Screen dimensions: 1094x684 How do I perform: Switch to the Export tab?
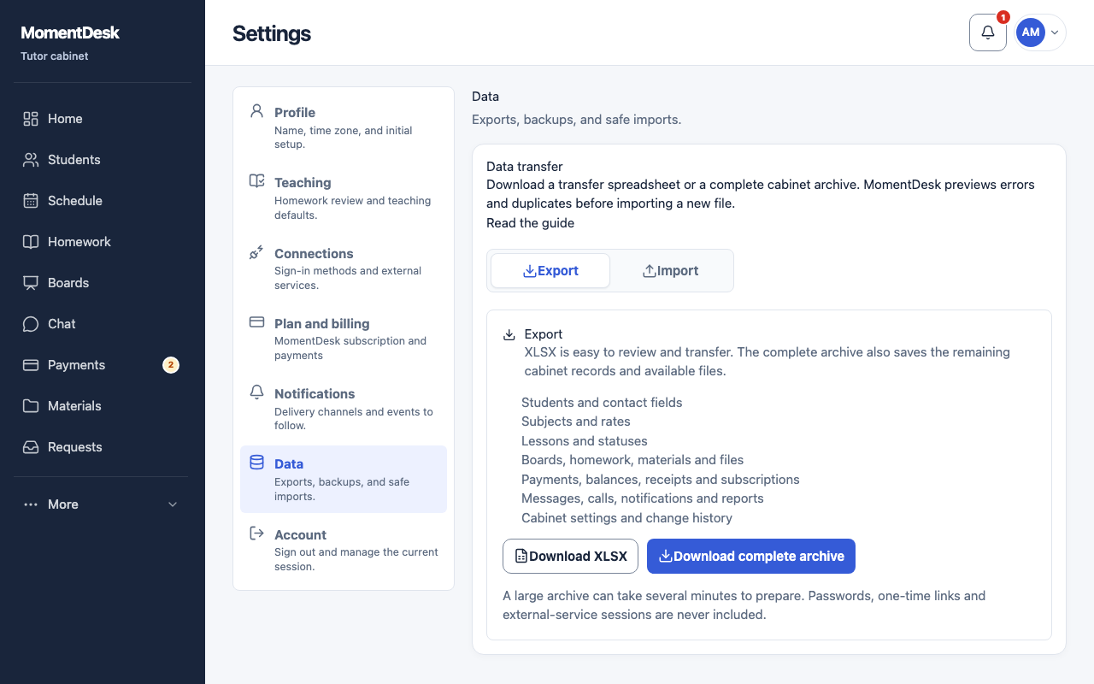(550, 270)
